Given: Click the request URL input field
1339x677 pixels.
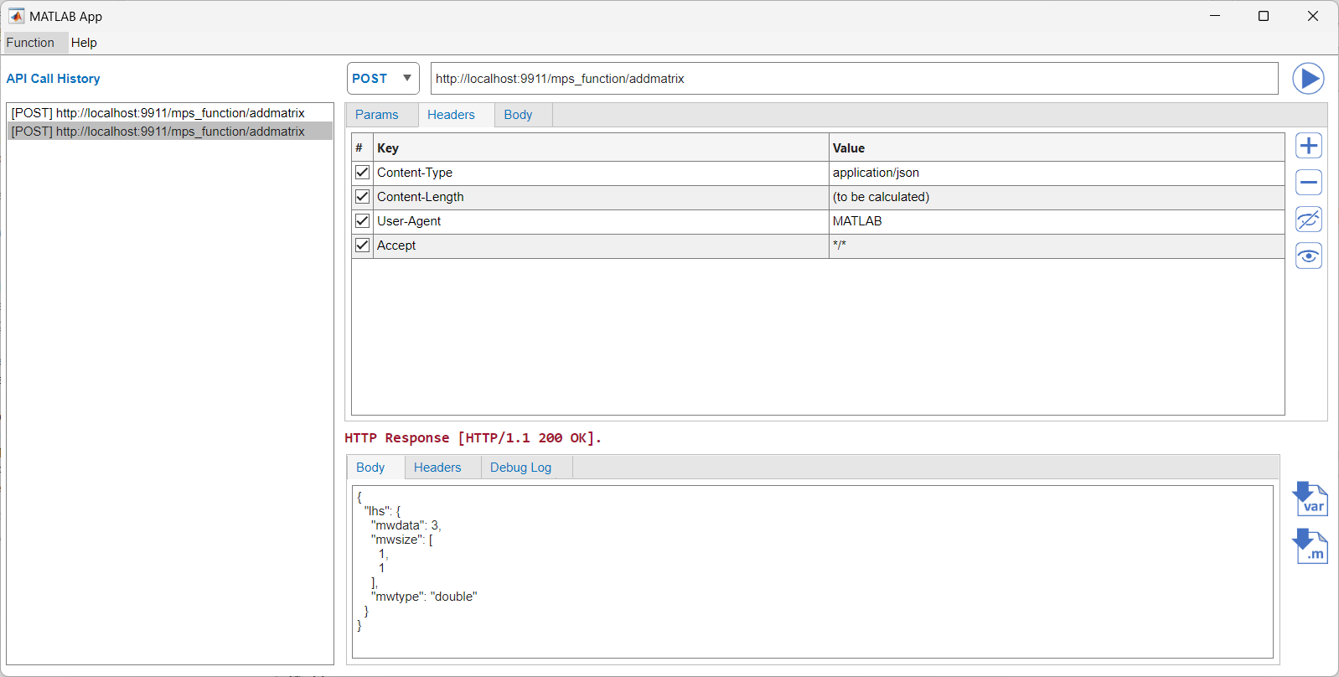Looking at the screenshot, I should (x=854, y=79).
